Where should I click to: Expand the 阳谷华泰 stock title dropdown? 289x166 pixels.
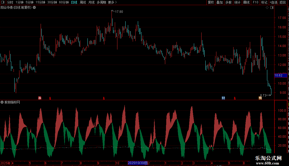click(x=34, y=8)
